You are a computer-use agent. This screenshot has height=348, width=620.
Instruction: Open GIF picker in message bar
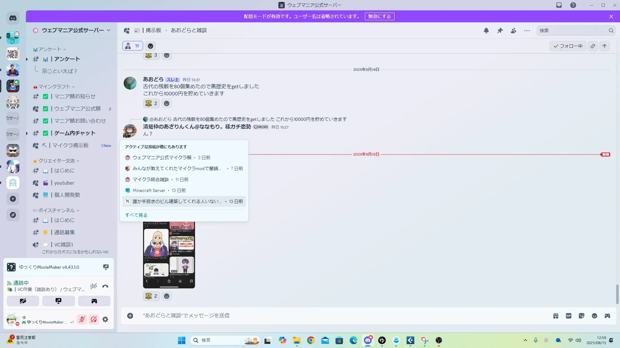coord(569,316)
